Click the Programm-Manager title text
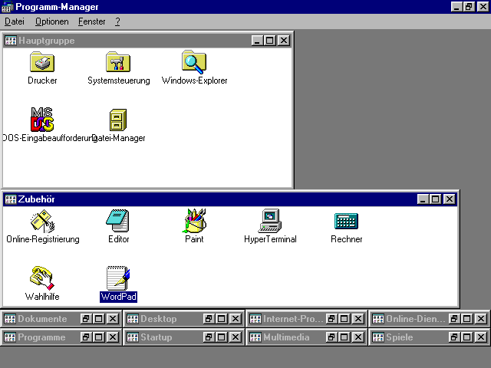The height and width of the screenshot is (368, 491). point(57,7)
